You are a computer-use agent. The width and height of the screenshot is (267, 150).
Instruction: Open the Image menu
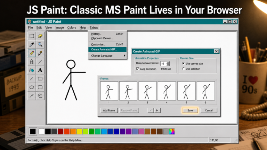click(x=59, y=27)
